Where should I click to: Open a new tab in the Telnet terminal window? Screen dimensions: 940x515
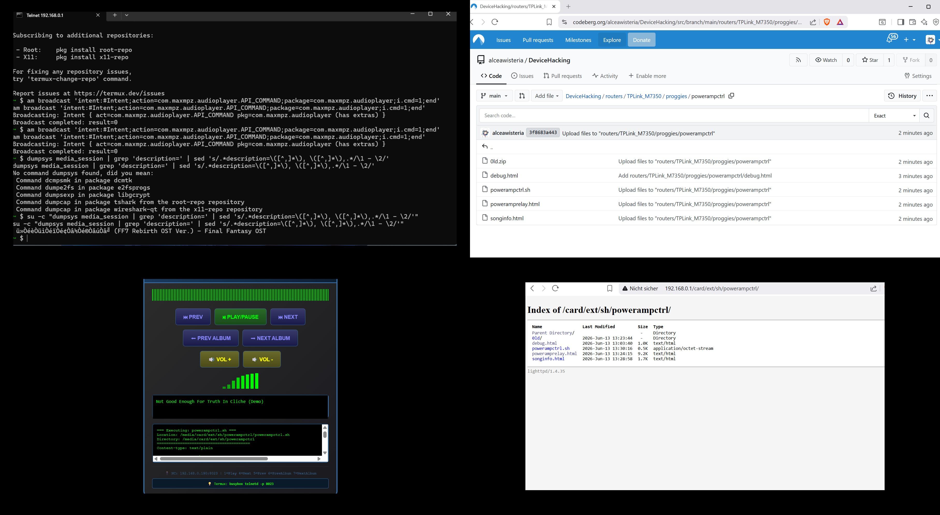(115, 15)
